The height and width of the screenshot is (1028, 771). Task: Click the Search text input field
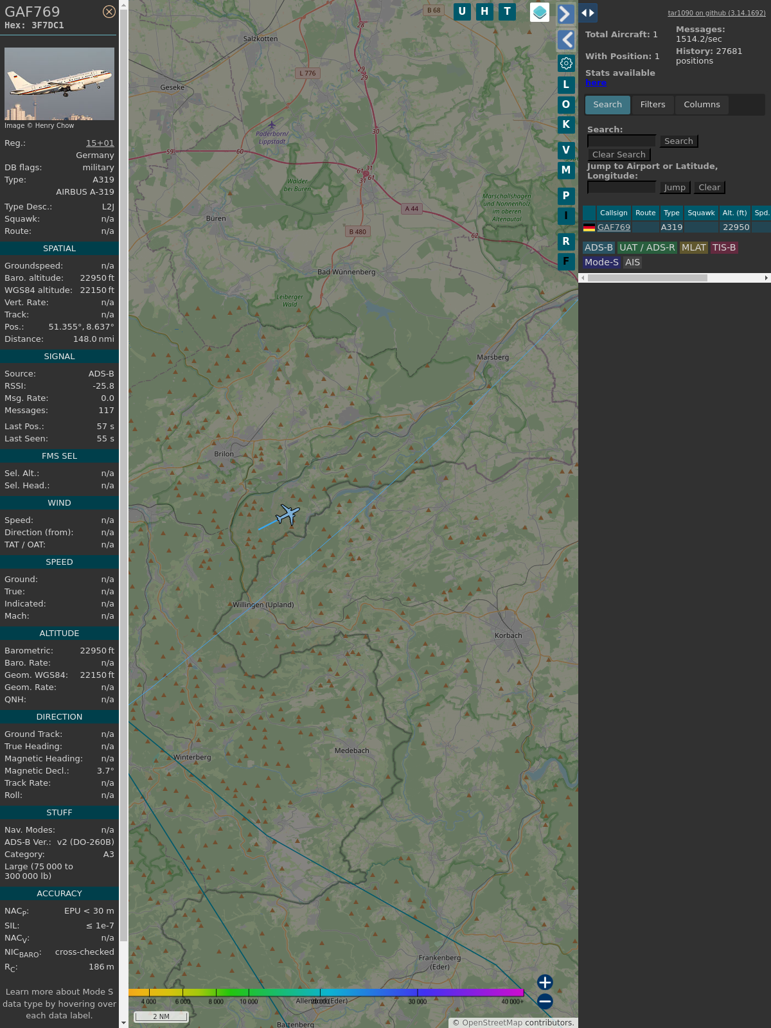click(x=621, y=141)
